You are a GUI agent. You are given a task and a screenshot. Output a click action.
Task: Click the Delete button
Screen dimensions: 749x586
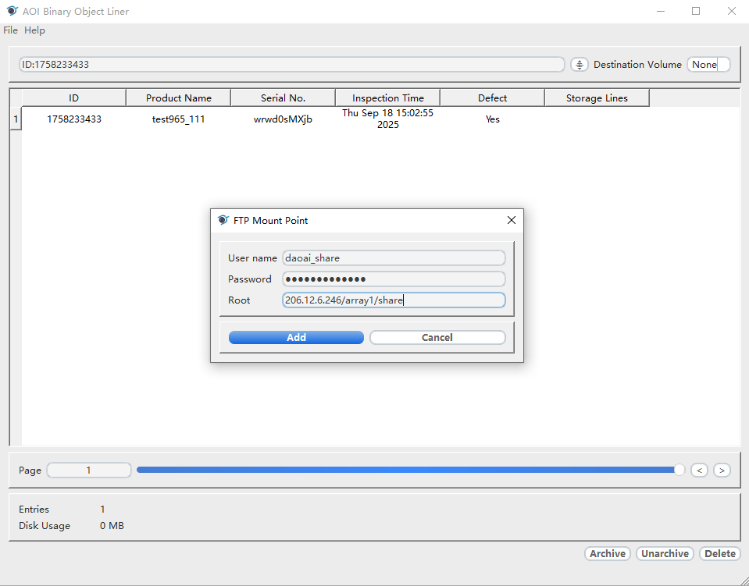[719, 554]
